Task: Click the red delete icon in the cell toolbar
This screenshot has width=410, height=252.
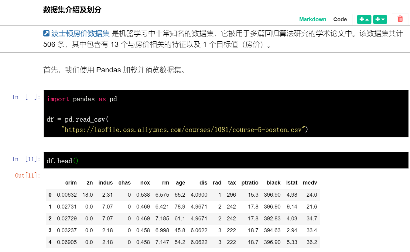Action: [x=400, y=19]
